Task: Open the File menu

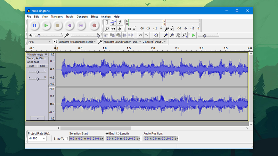Action: point(29,17)
